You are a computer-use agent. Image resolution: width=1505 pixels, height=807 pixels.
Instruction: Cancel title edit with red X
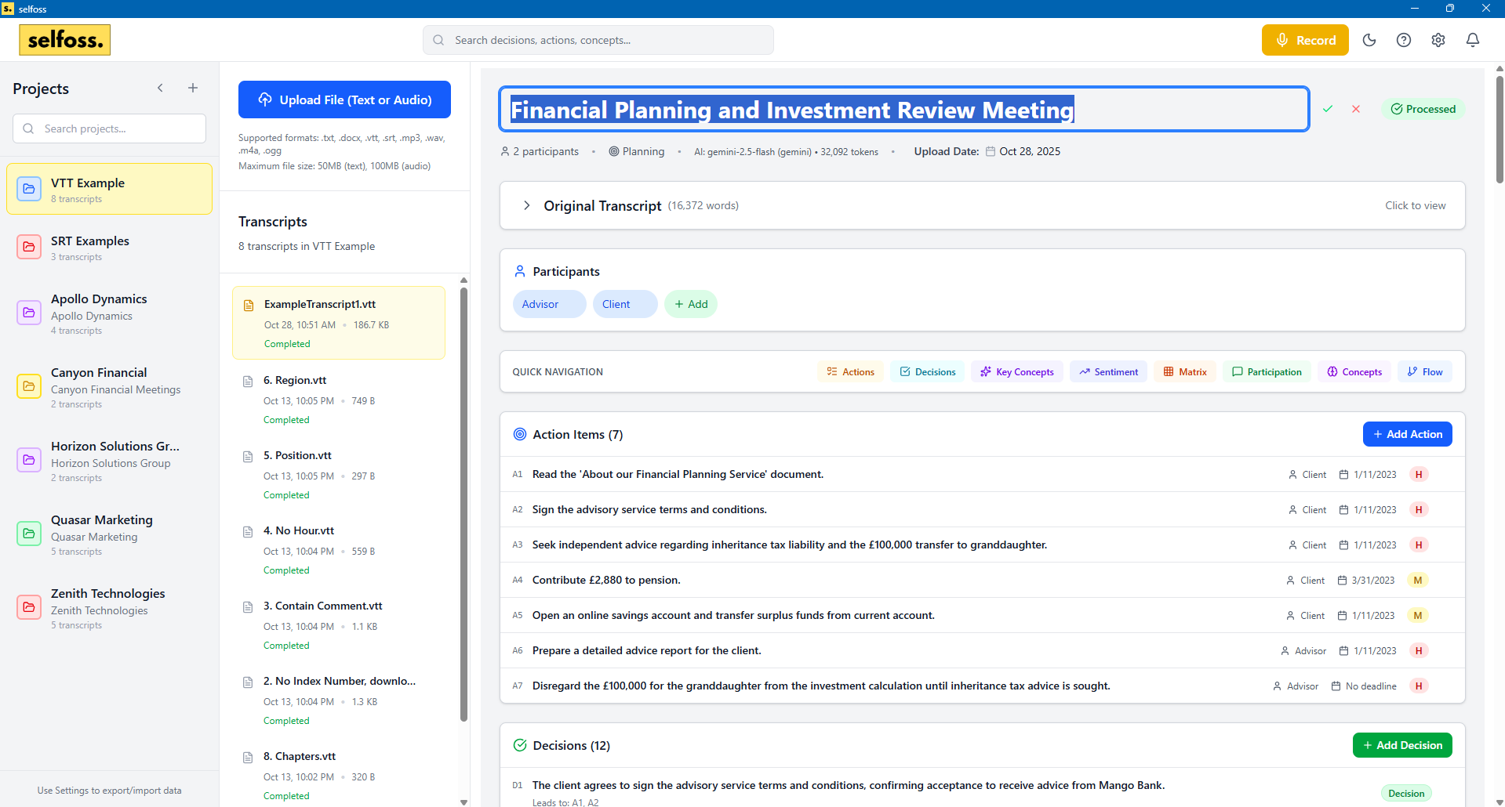(x=1356, y=109)
